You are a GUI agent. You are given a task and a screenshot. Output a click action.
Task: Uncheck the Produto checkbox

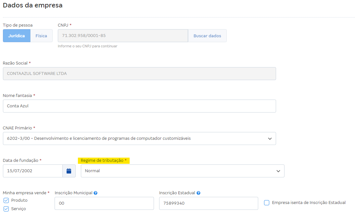coord(6,200)
